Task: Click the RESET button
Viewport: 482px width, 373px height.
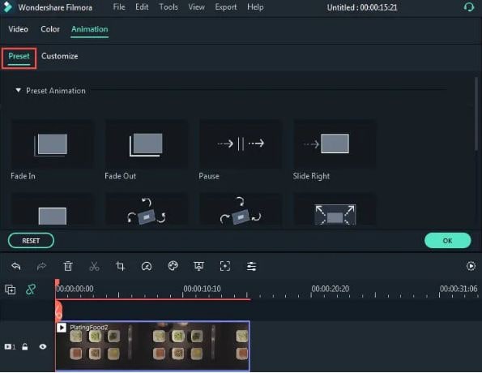Action: click(x=31, y=241)
